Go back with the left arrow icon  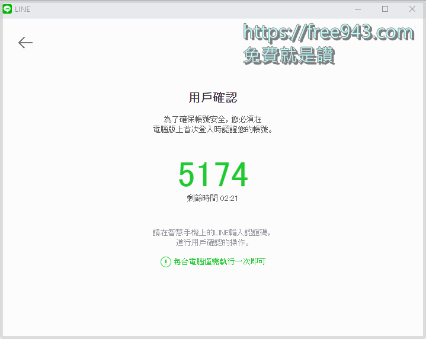(25, 43)
